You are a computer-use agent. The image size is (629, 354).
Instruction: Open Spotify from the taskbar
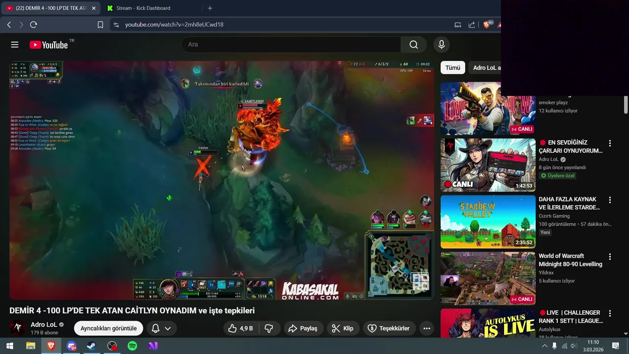click(132, 346)
